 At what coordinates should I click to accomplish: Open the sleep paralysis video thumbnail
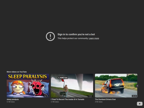[28, 86]
